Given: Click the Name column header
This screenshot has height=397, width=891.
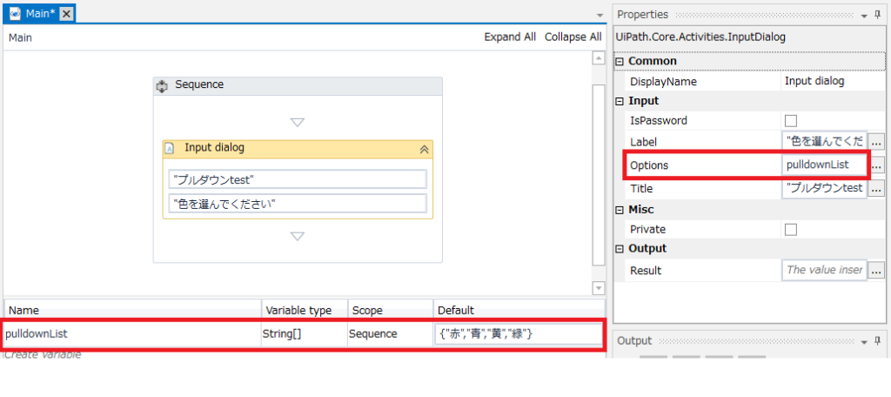Looking at the screenshot, I should (x=132, y=311).
